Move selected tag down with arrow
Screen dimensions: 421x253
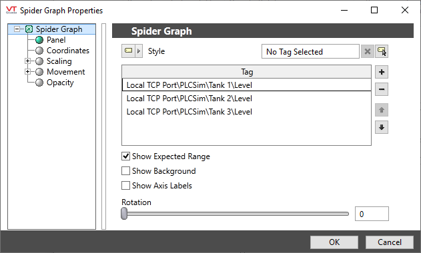click(382, 127)
